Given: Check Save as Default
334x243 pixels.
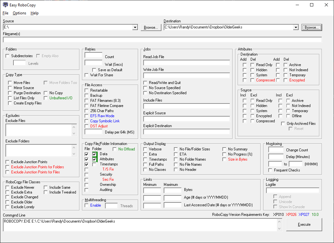Looking at the screenshot, I should pos(94,70).
